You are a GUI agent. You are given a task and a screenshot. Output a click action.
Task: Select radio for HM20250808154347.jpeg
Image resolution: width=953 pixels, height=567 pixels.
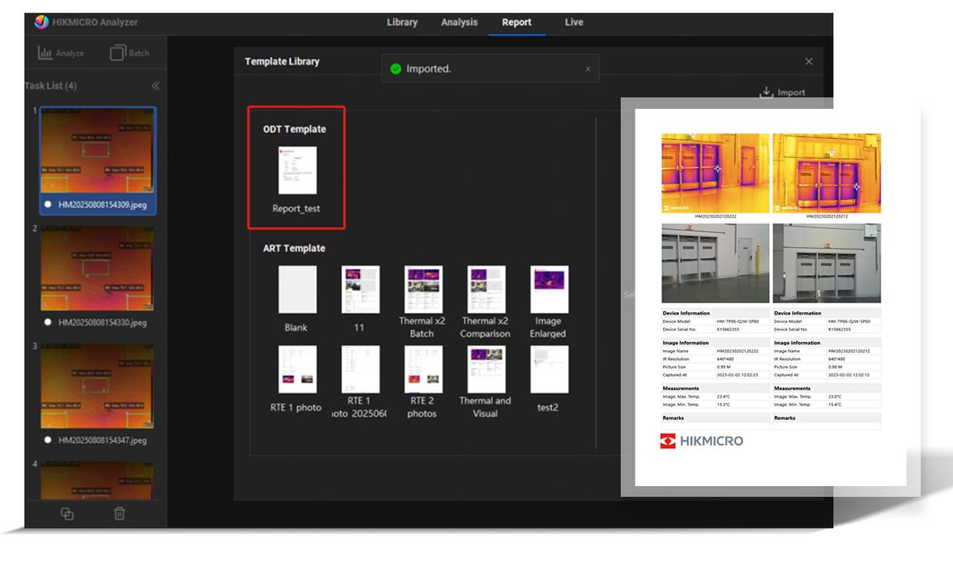point(48,440)
